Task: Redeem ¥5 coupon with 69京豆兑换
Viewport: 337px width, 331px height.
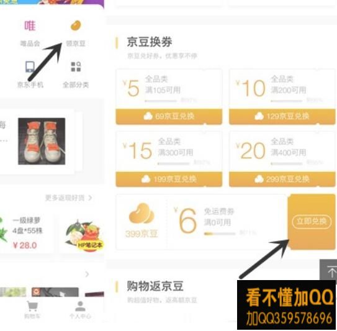Action: pyautogui.click(x=169, y=116)
